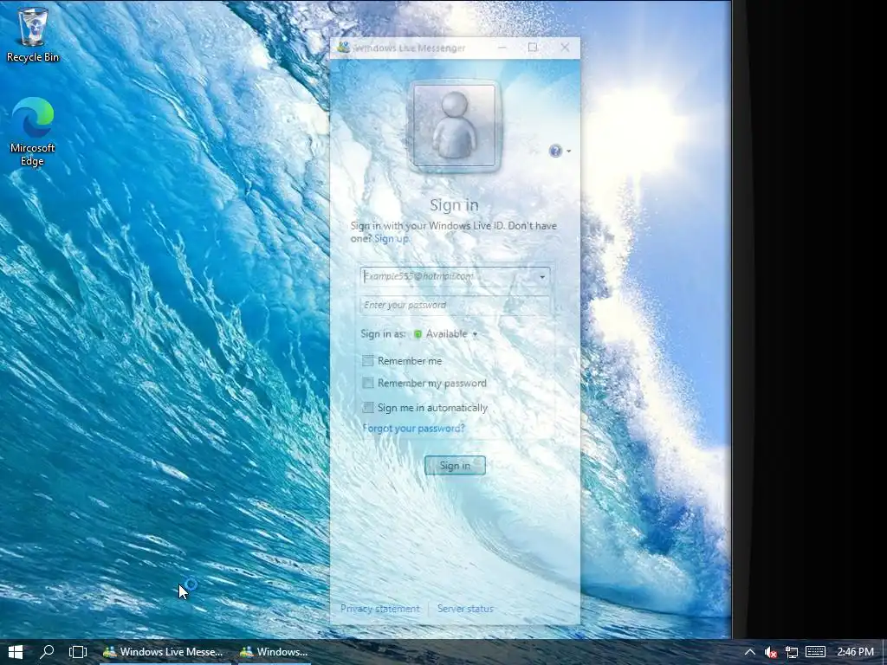Enable the Remember me checkbox
Viewport: 887px width, 665px height.
(367, 361)
